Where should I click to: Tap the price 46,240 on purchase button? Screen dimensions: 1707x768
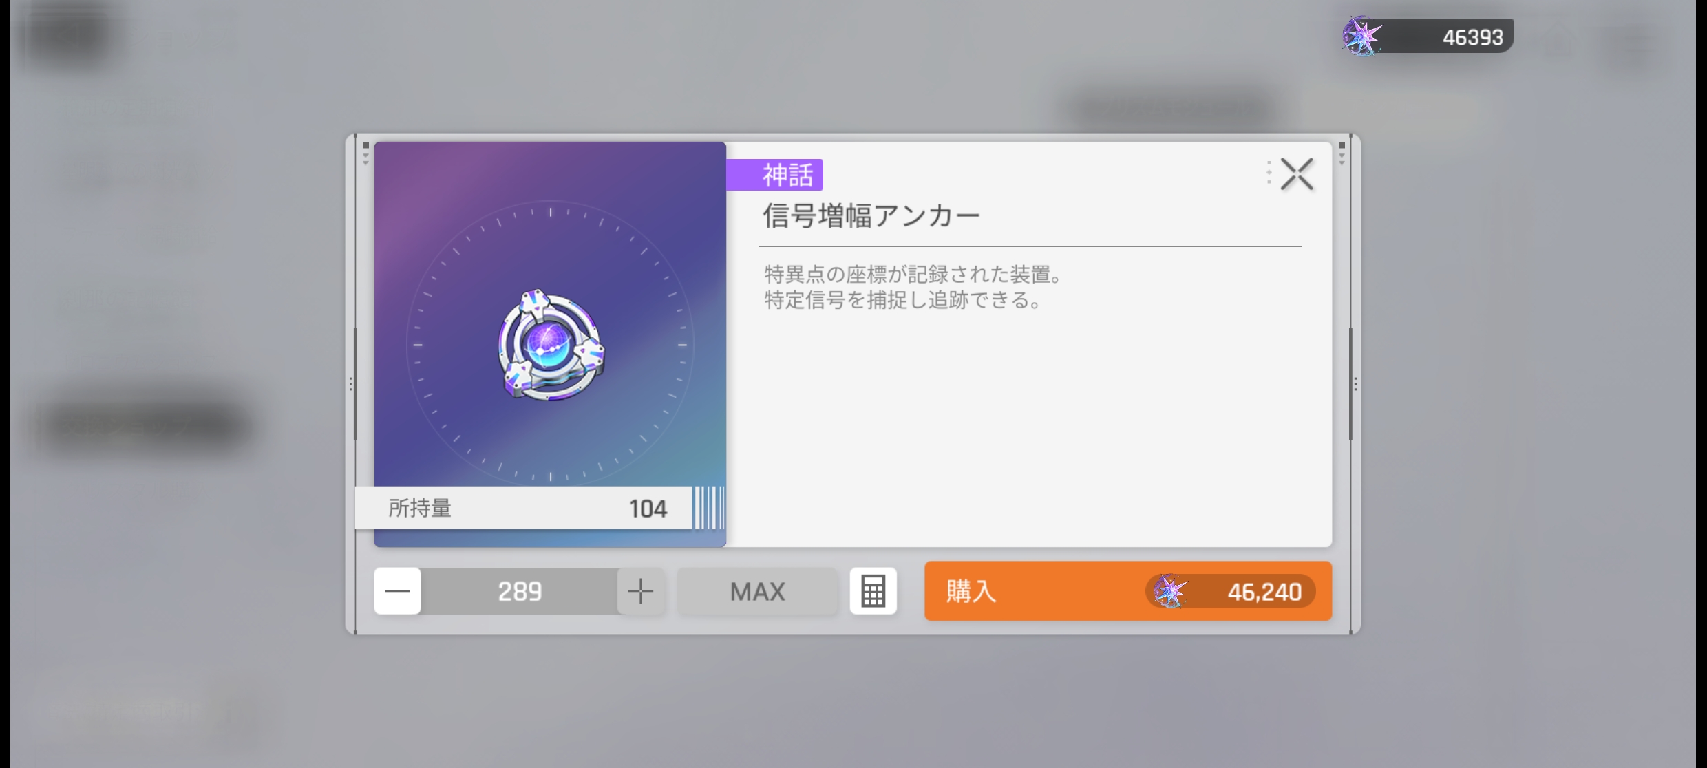point(1264,592)
